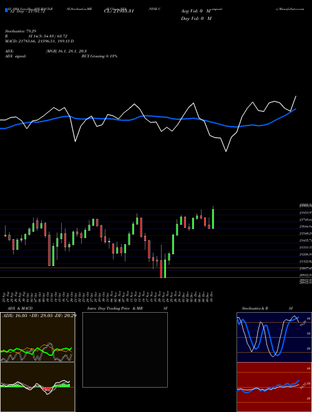Click the tall green last candlestick

pos(213,218)
